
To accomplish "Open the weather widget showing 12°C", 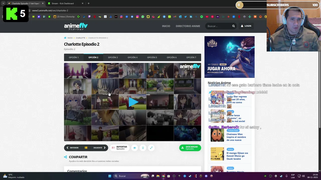I will [x=14, y=176].
